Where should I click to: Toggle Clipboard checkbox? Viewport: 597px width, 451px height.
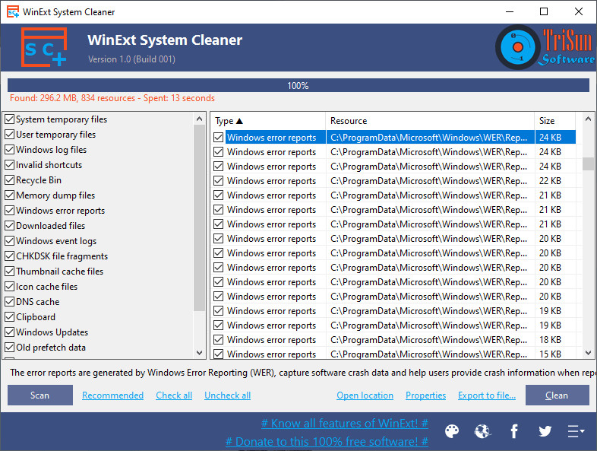pyautogui.click(x=10, y=317)
